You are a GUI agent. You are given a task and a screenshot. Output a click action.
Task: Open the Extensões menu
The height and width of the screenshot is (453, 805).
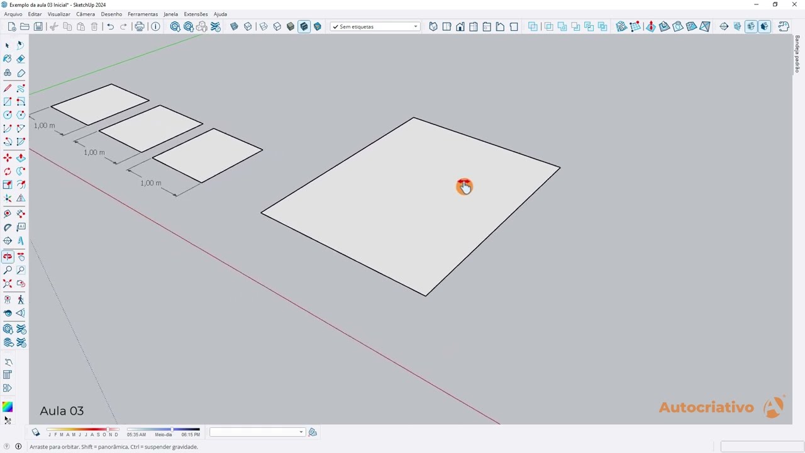pos(196,14)
